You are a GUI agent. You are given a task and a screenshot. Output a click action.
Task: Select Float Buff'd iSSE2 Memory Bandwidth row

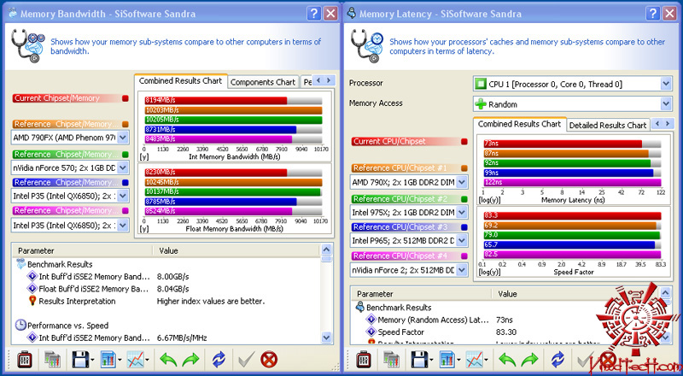pyautogui.click(x=167, y=289)
